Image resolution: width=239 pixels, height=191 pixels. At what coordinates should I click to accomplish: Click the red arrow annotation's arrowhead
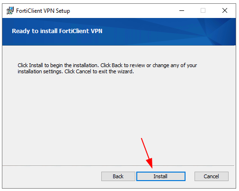150,164
